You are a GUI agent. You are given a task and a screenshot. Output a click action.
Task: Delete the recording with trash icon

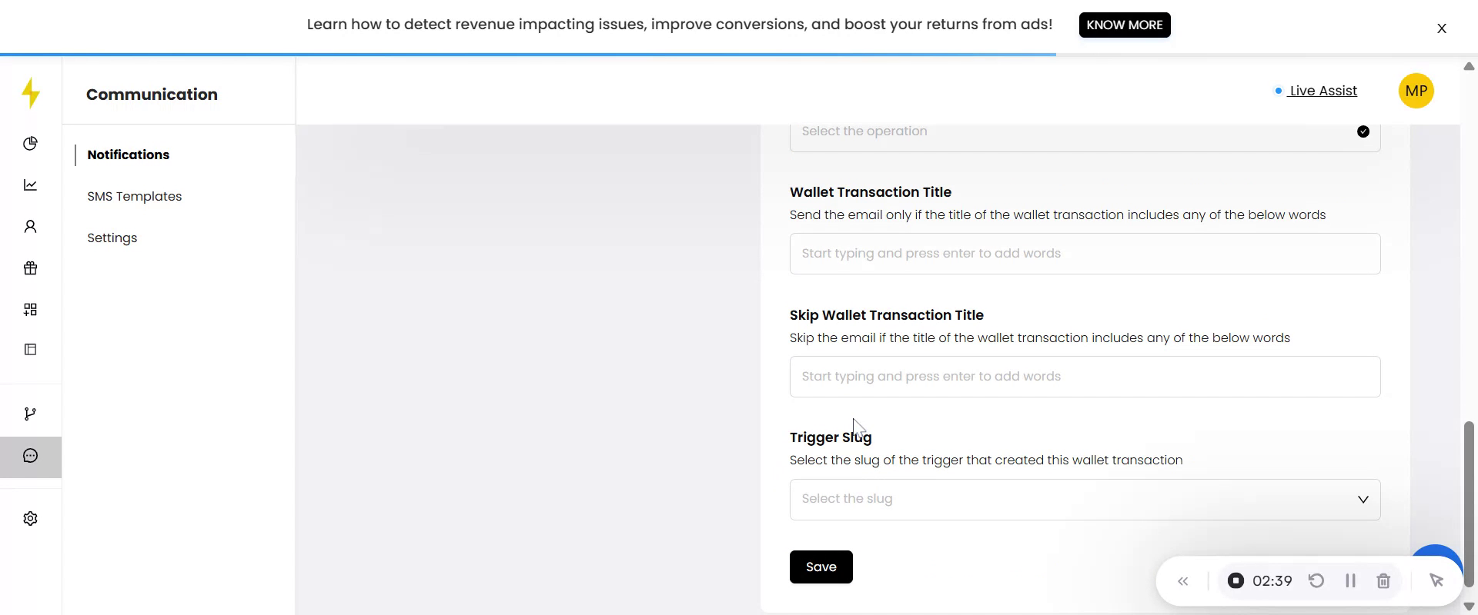pyautogui.click(x=1383, y=580)
